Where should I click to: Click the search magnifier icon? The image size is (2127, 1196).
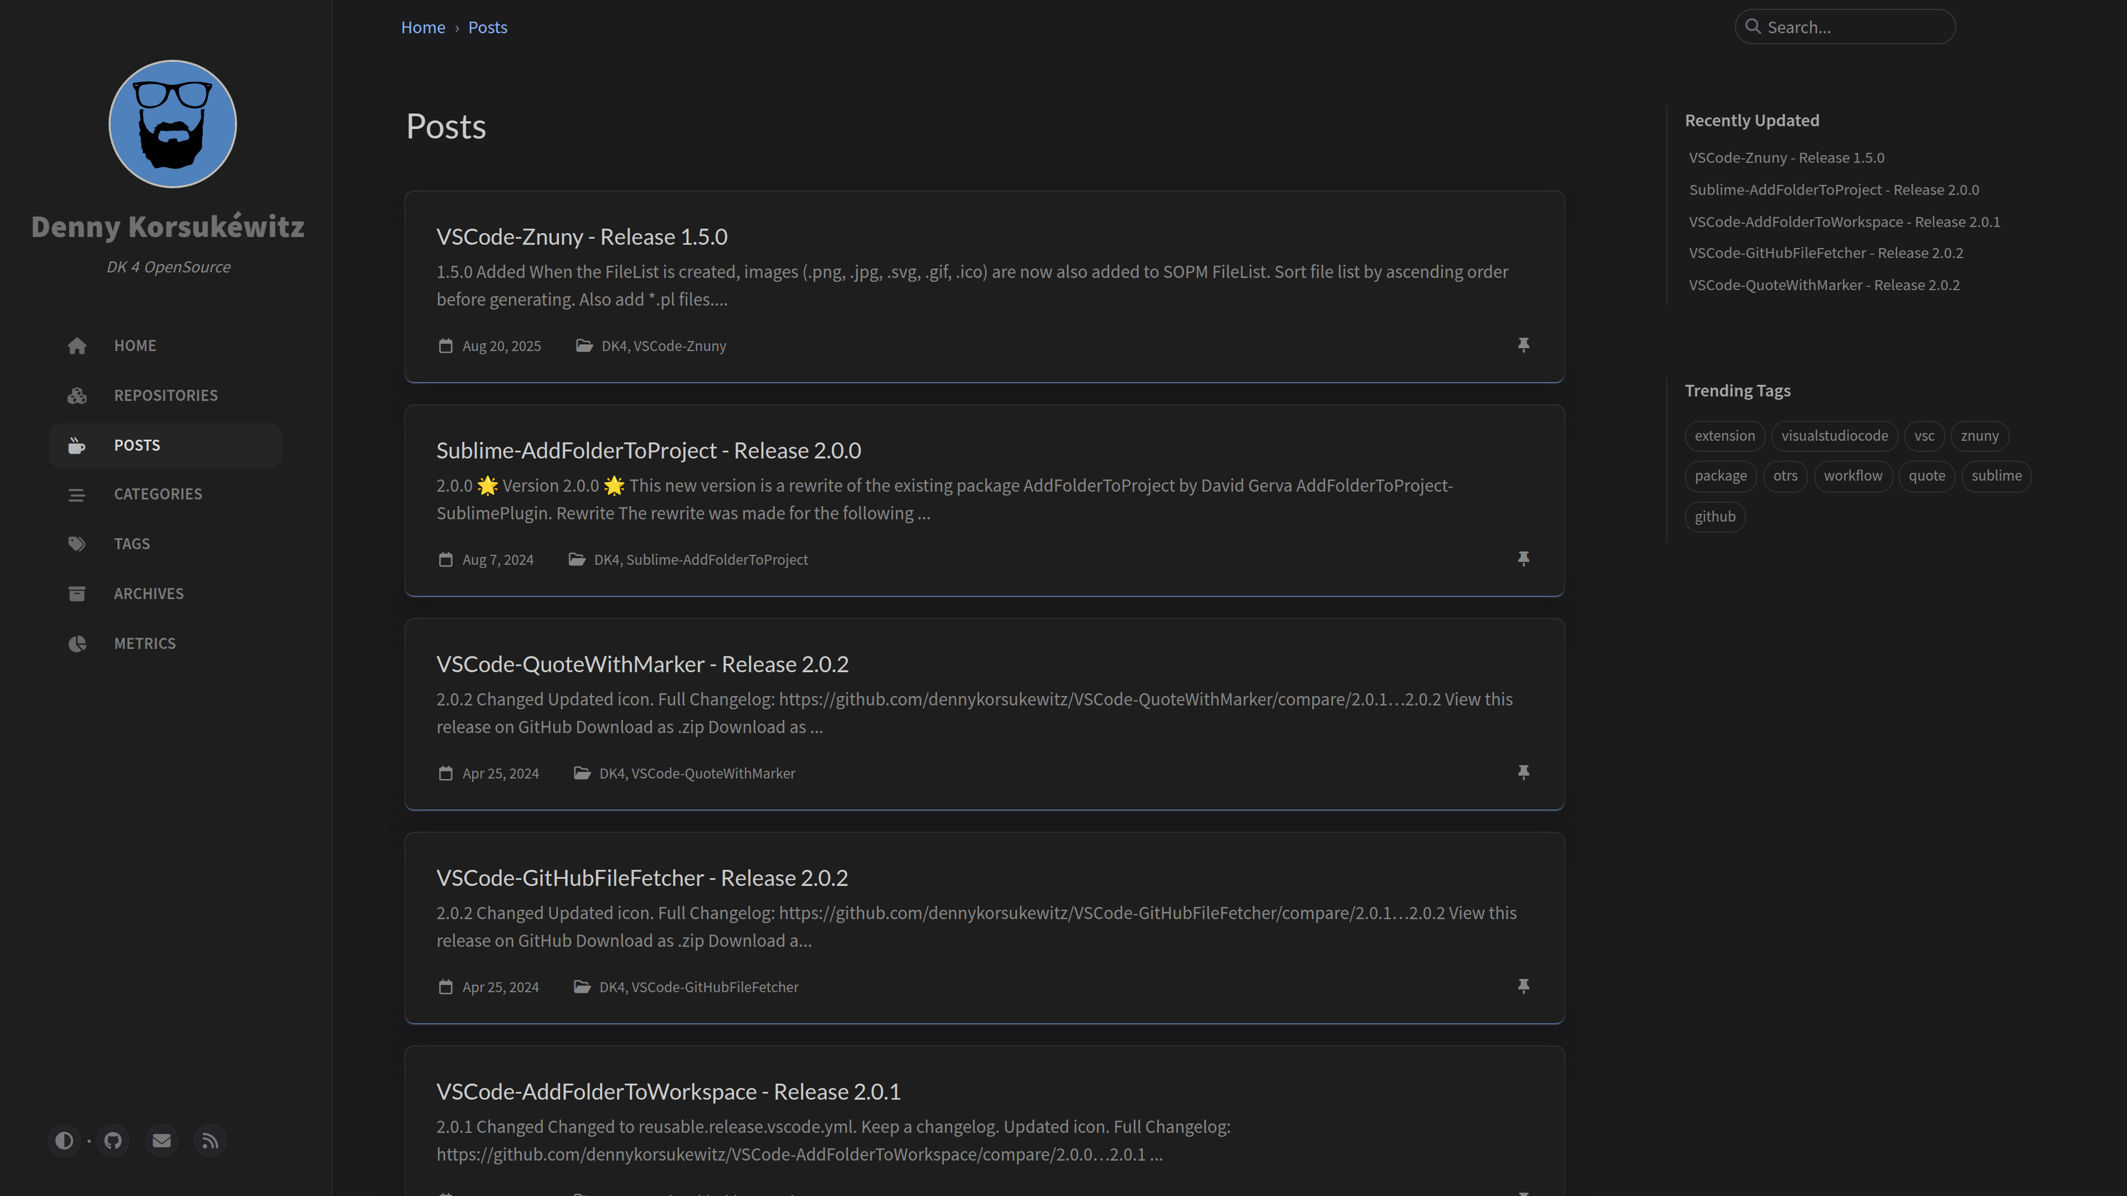(x=1753, y=27)
